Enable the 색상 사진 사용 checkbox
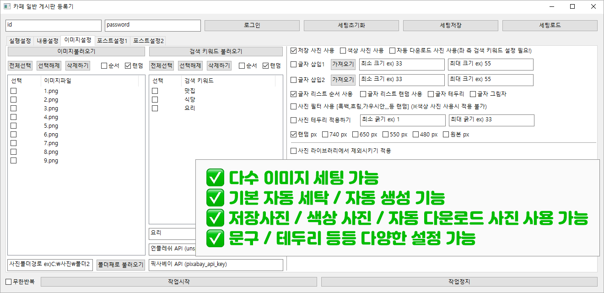This screenshot has width=604, height=293. tap(343, 50)
